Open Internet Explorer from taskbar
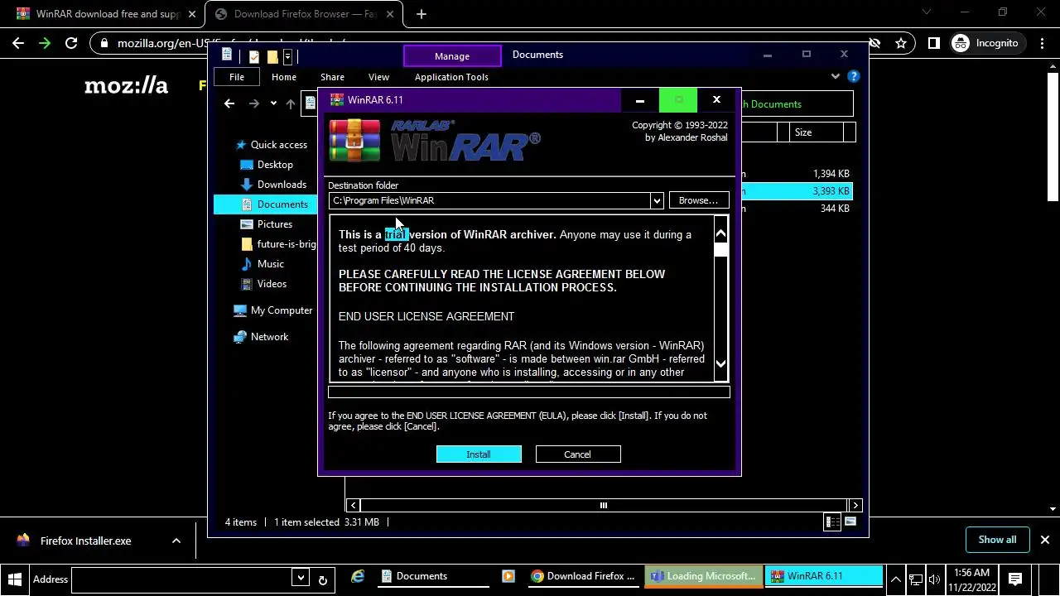 point(358,576)
